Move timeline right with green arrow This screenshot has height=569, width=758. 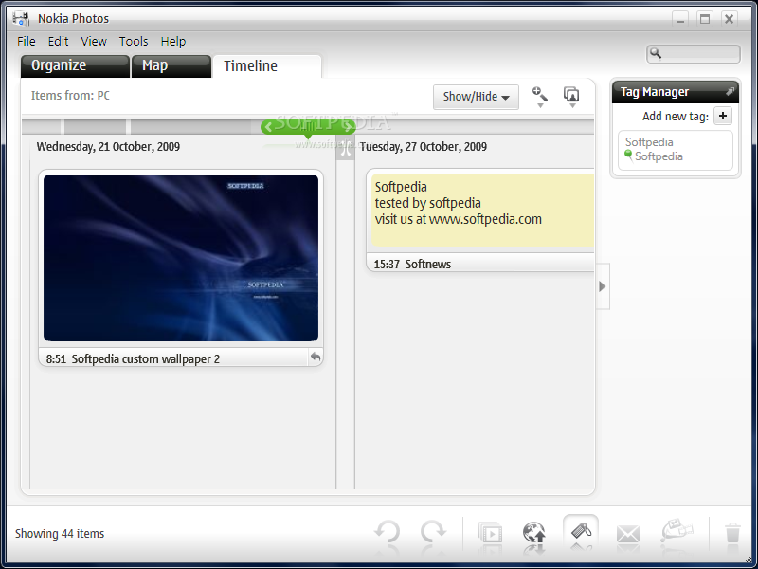(x=348, y=127)
